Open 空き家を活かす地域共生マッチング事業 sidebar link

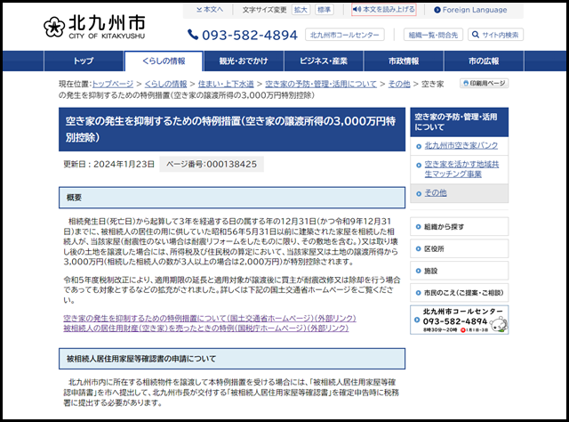pos(461,169)
